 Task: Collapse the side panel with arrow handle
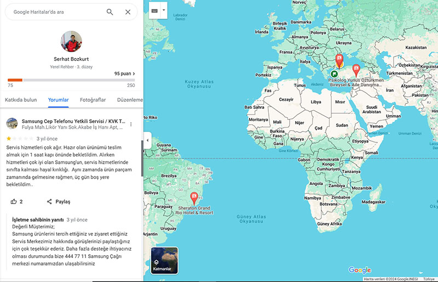[x=147, y=141]
